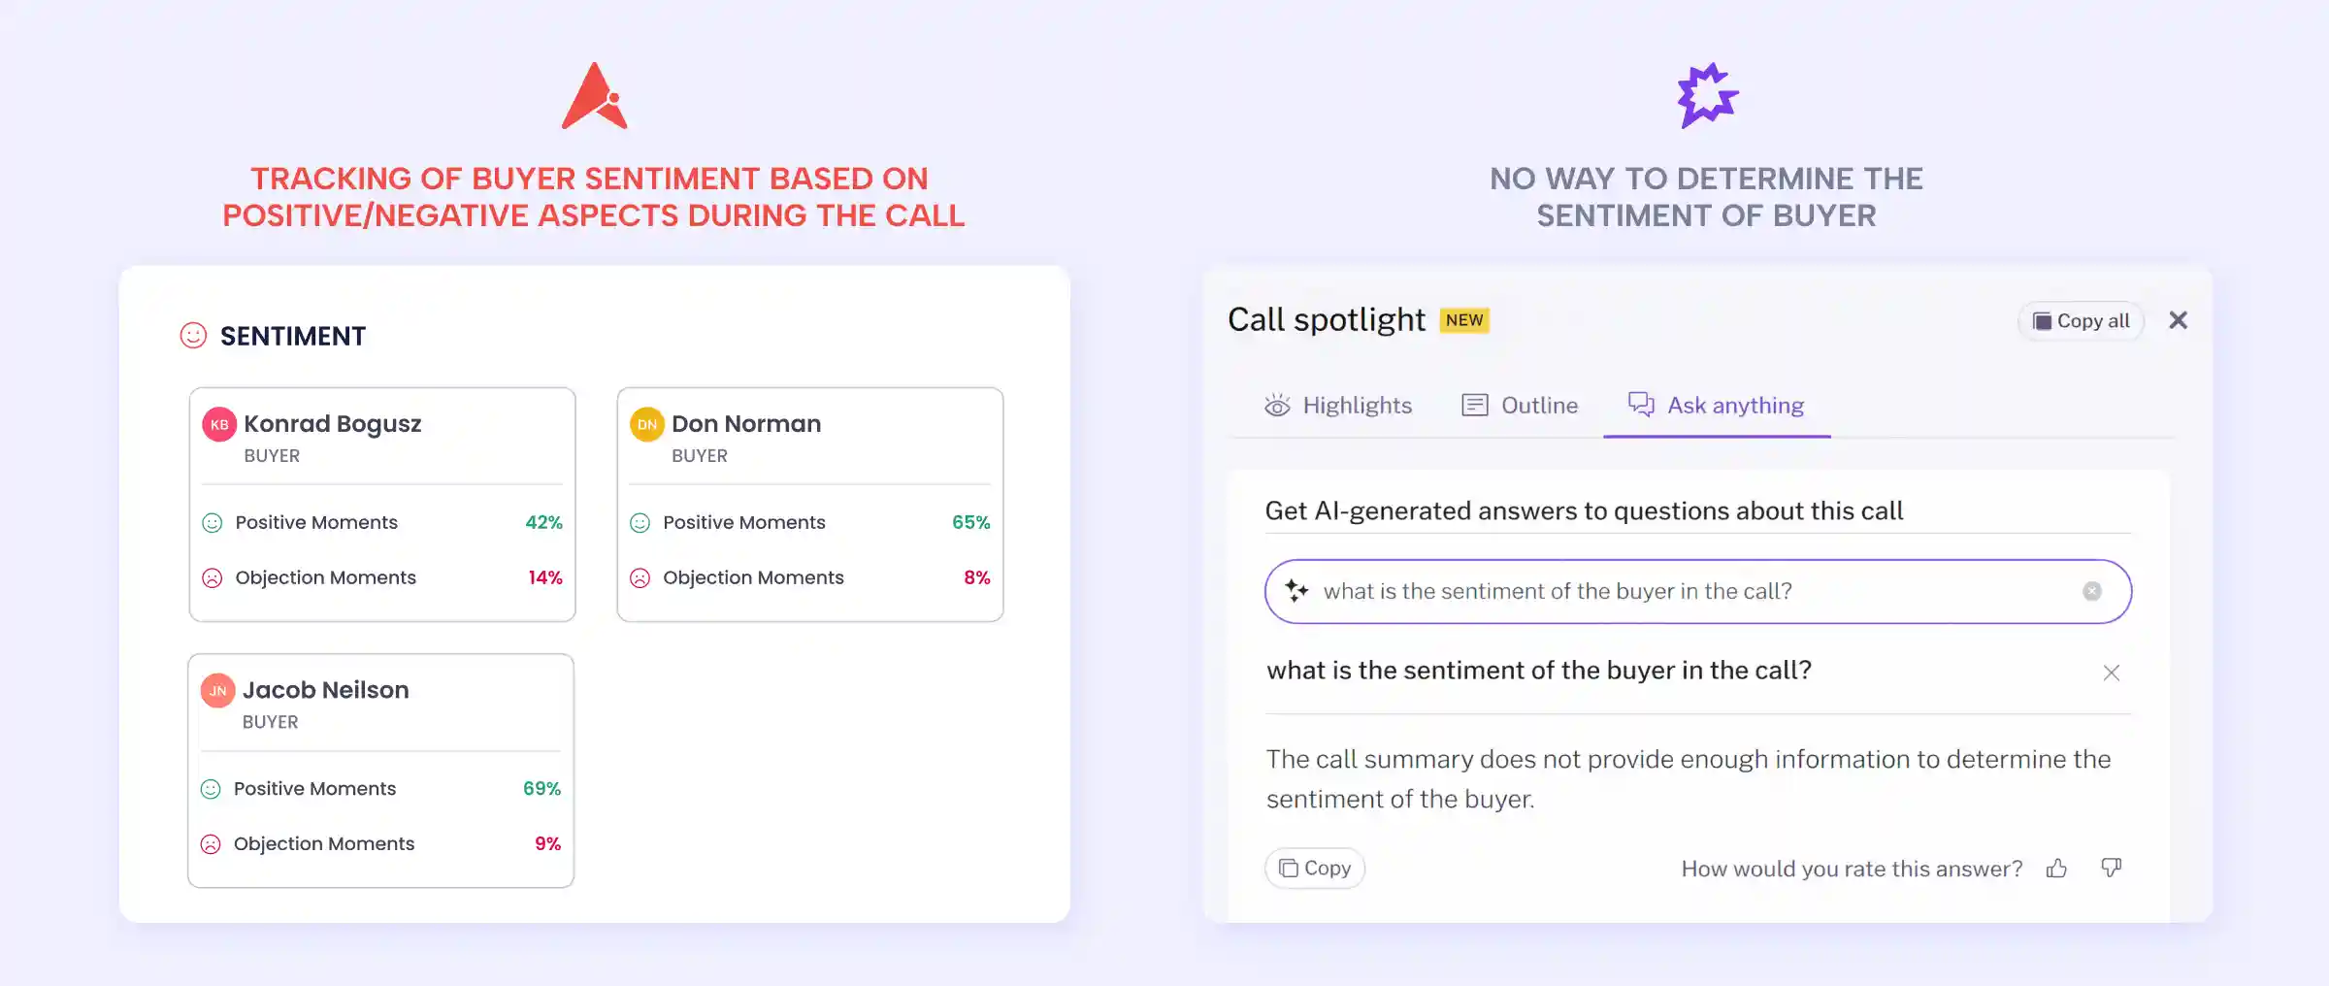Click Konrad Bogusz's KB avatar
2329x986 pixels.
[x=219, y=424]
